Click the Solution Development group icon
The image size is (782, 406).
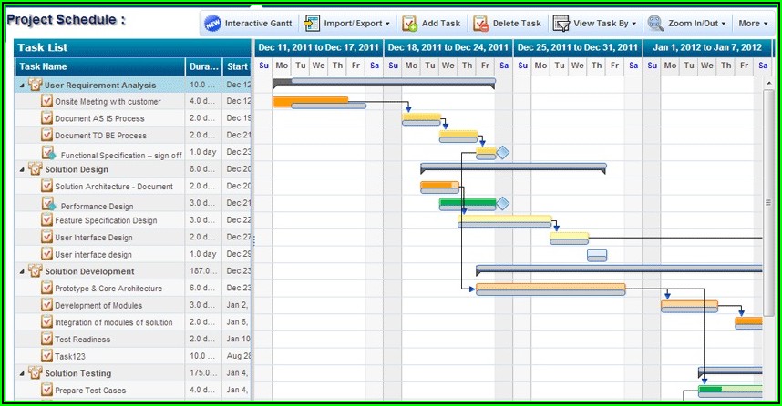tap(35, 270)
